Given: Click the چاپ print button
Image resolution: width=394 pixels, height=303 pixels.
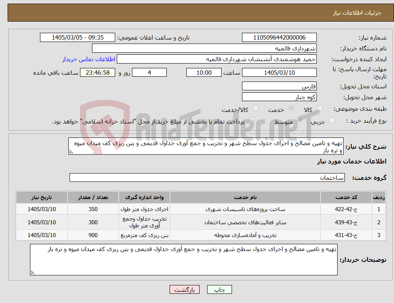Looking at the screenshot, I should click(219, 289).
